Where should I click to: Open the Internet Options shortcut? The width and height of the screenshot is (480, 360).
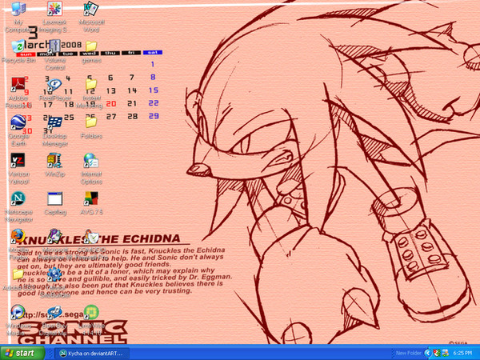click(91, 161)
